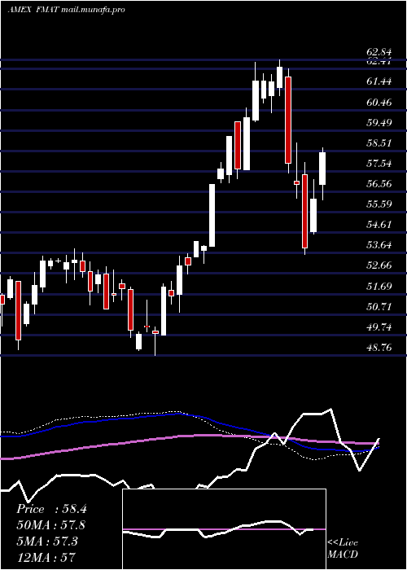Click the '5MA : 57.3' readout
The width and height of the screenshot is (407, 570).
pyautogui.click(x=47, y=541)
